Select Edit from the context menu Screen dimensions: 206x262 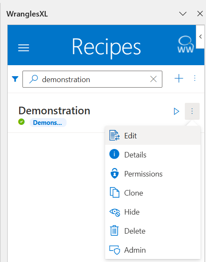pos(153,135)
